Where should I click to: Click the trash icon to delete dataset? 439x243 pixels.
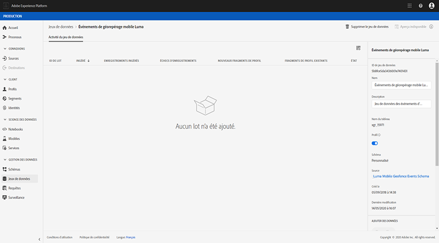tap(347, 26)
